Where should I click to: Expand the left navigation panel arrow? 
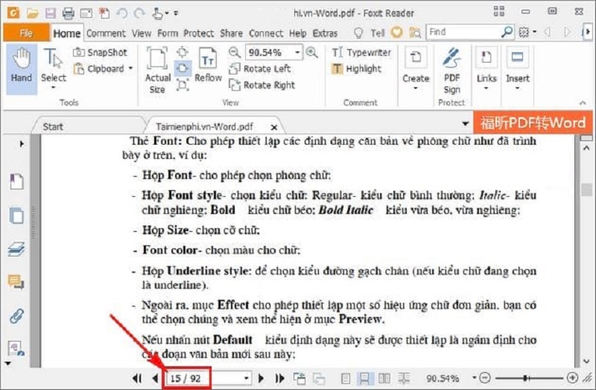tap(22, 143)
